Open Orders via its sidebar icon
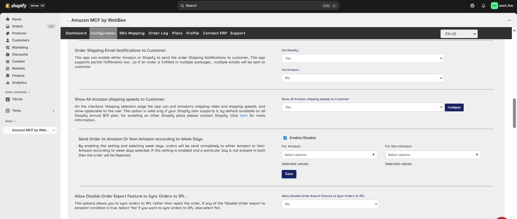Viewport: 517px width, 219px height. (8, 26)
